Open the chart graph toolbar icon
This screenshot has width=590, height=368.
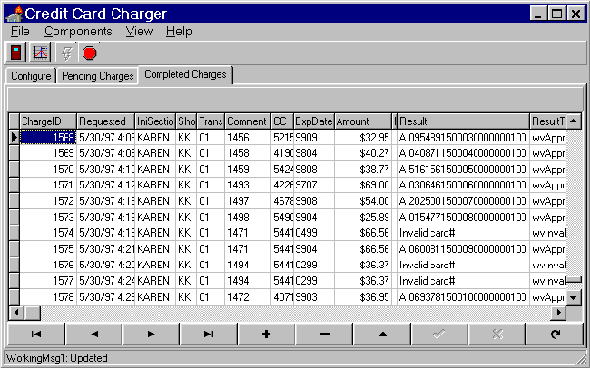point(40,53)
